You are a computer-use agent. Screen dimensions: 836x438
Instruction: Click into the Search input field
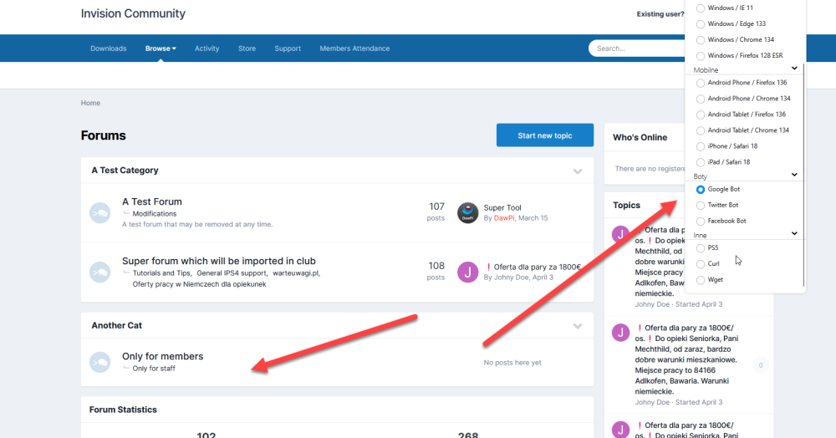pos(635,48)
